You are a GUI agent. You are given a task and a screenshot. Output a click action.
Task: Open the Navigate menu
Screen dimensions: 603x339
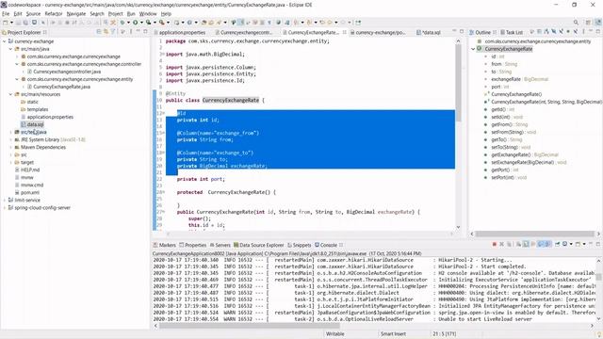[x=76, y=13]
